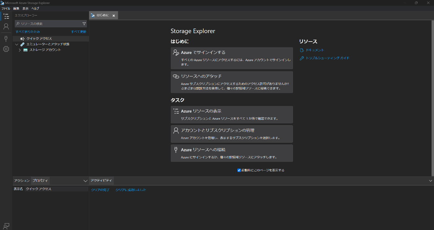This screenshot has width=434, height=230.
Task: Click Azure でサインインする button
Action: 232,58
